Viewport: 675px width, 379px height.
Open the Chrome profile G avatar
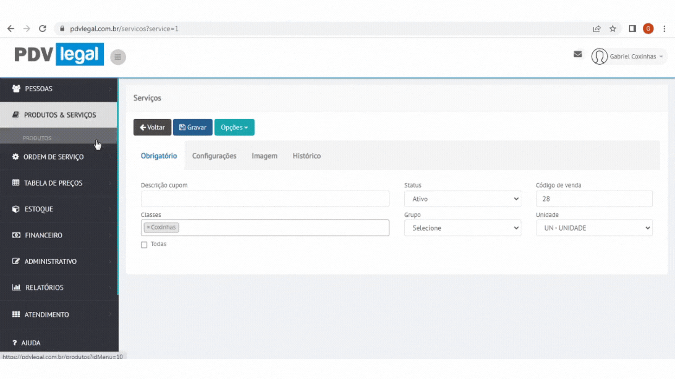[x=648, y=29]
